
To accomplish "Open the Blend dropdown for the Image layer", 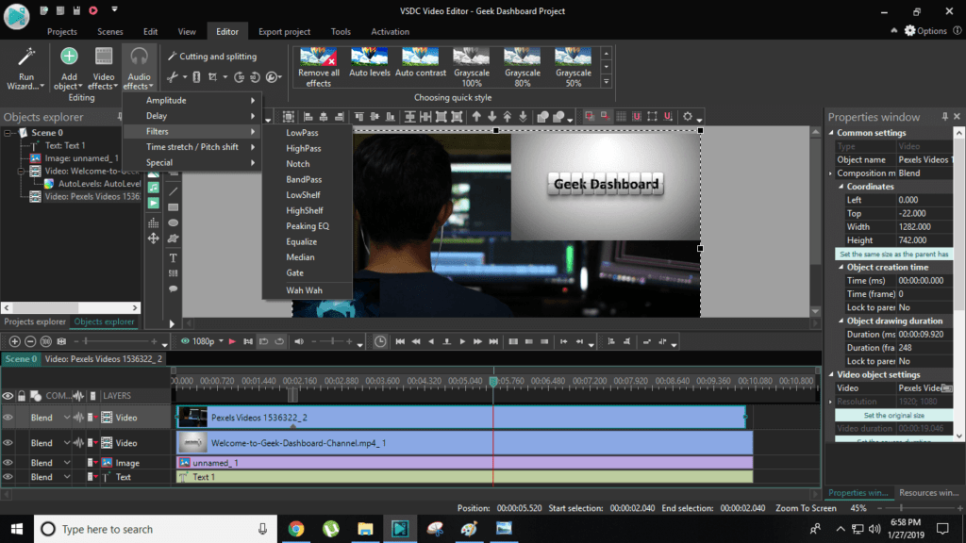I will [x=67, y=462].
